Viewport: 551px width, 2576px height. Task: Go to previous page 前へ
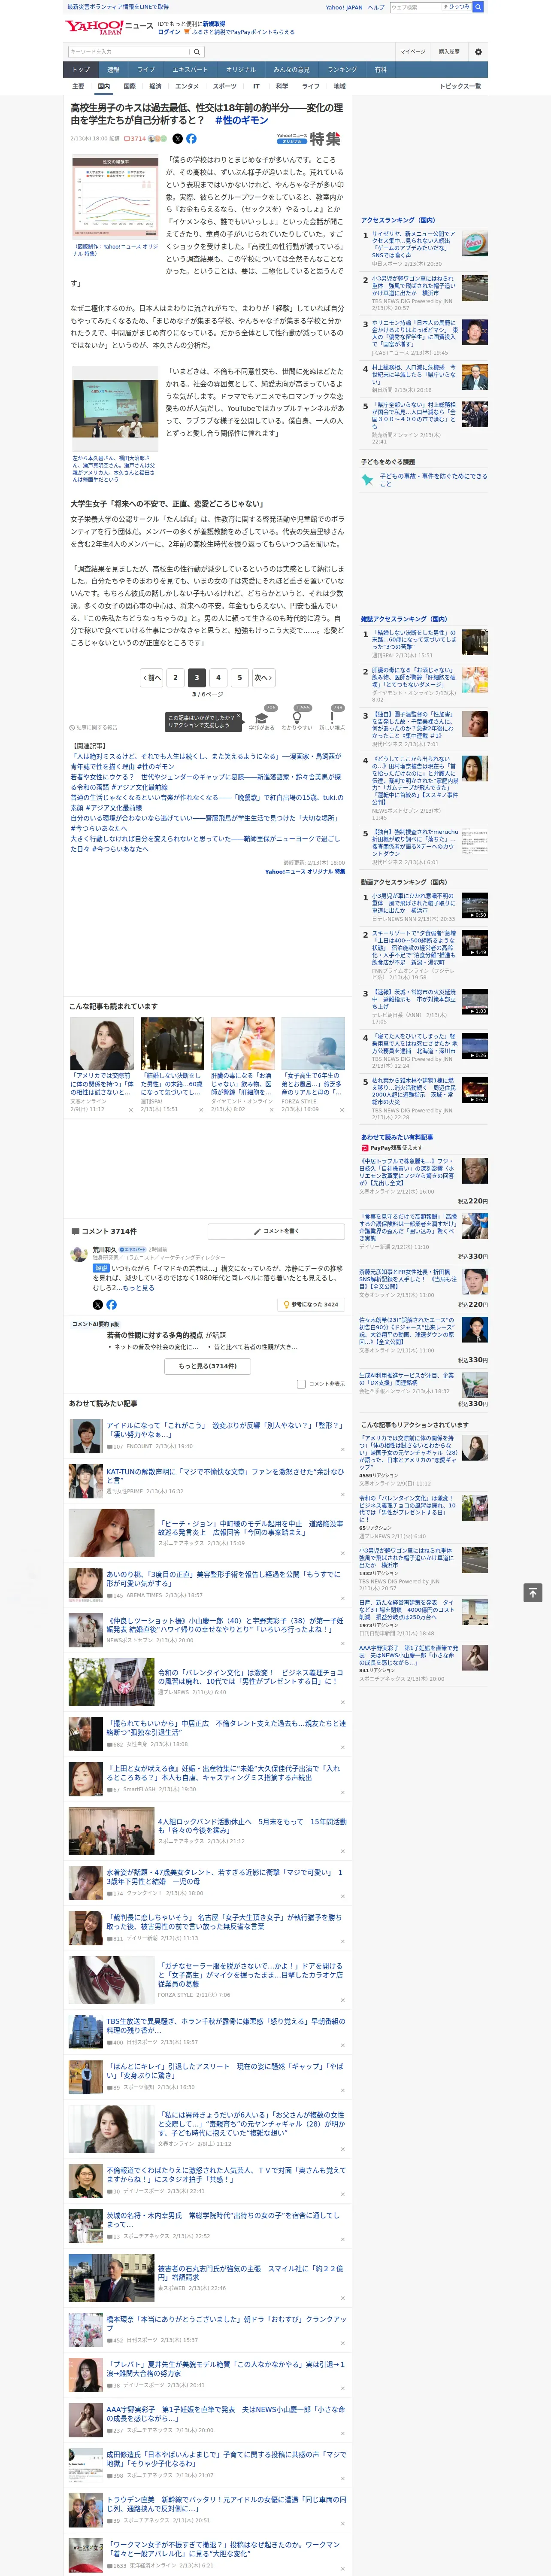pyautogui.click(x=152, y=678)
